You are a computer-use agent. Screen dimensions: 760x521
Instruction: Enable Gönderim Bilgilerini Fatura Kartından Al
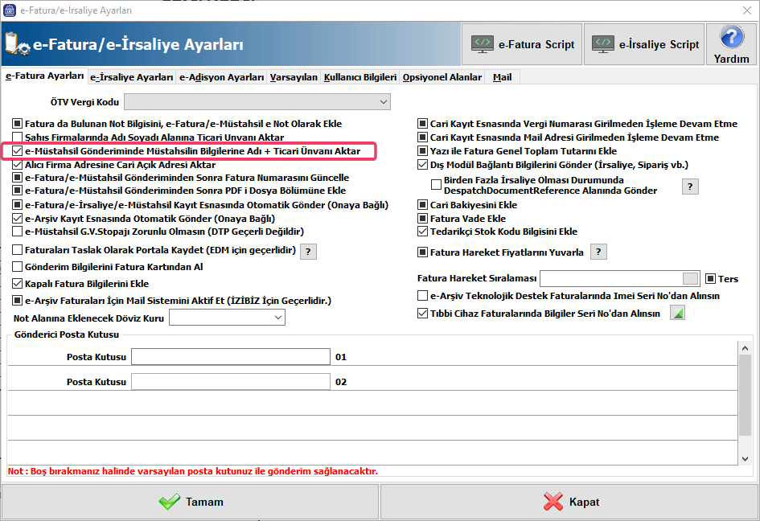(18, 267)
